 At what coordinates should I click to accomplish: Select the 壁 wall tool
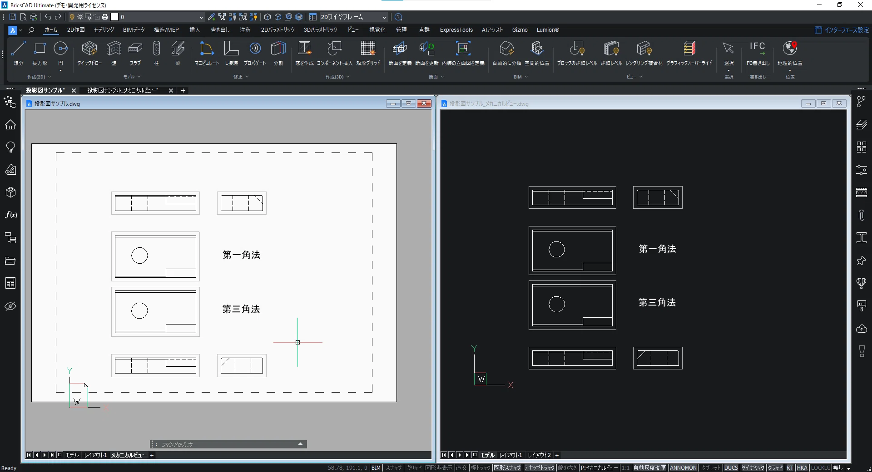click(x=114, y=53)
